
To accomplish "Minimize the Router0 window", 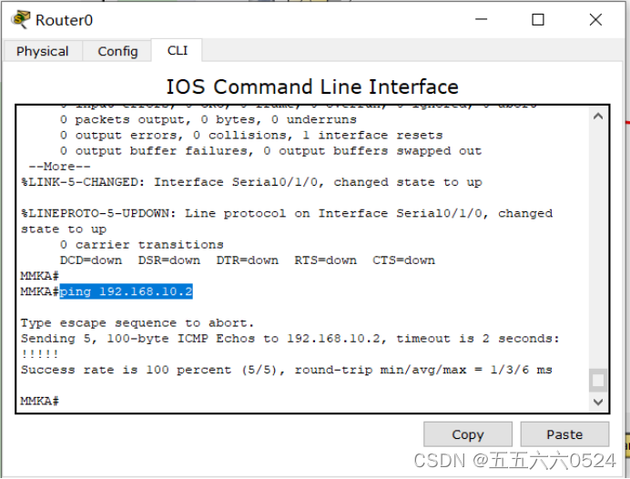I will [481, 19].
